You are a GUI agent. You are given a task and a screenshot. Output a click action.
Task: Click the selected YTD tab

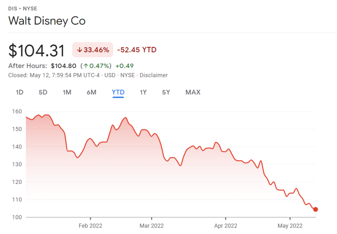118,92
